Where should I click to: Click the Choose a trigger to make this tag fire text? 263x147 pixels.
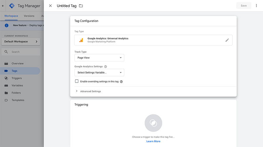[153, 137]
